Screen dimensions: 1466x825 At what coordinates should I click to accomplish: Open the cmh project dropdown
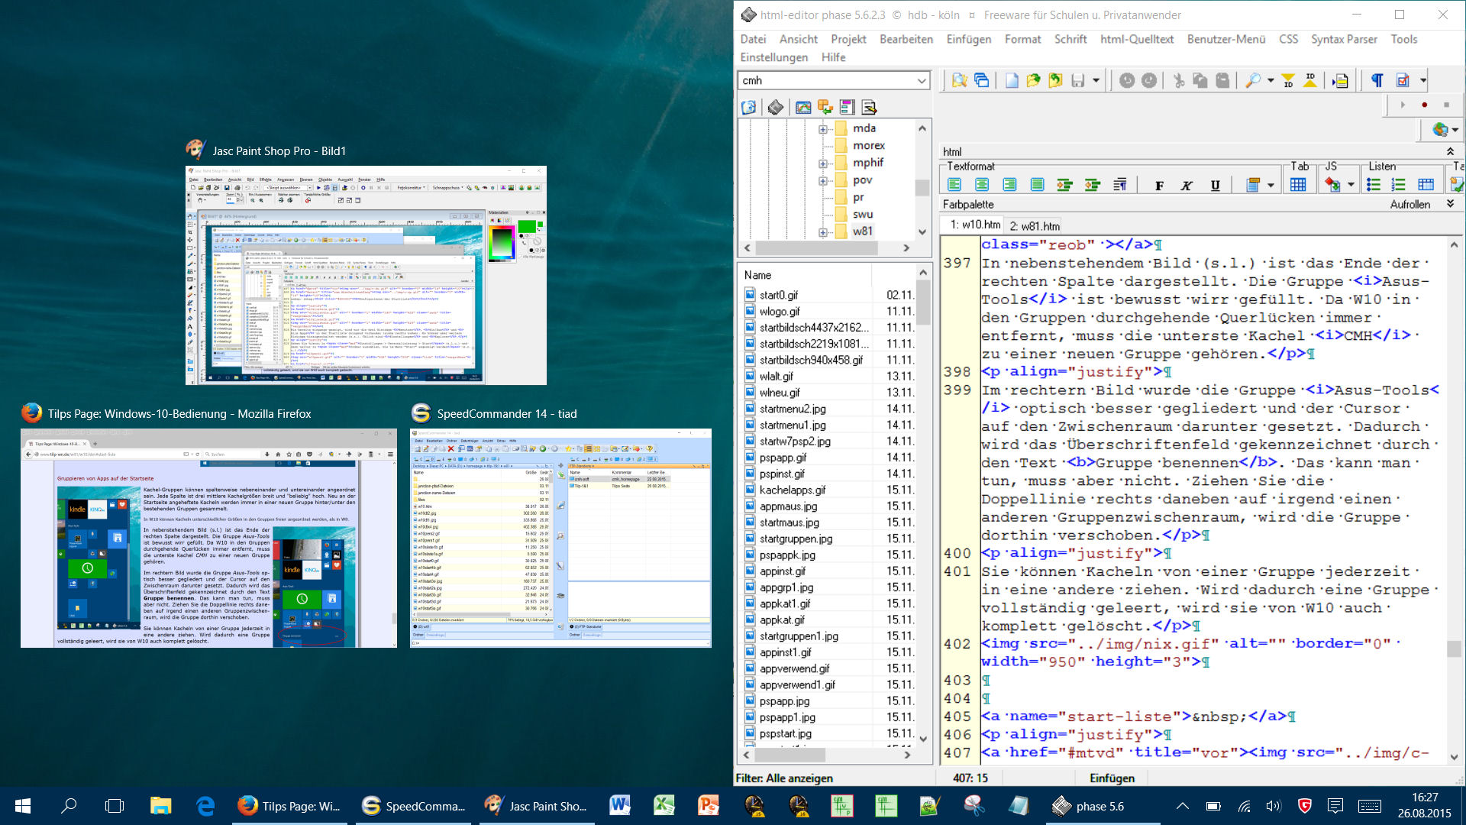[922, 81]
